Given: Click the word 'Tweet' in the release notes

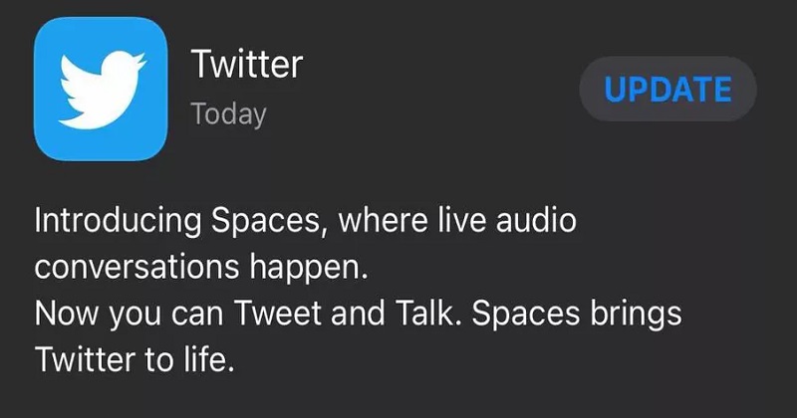Looking at the screenshot, I should coord(278,313).
